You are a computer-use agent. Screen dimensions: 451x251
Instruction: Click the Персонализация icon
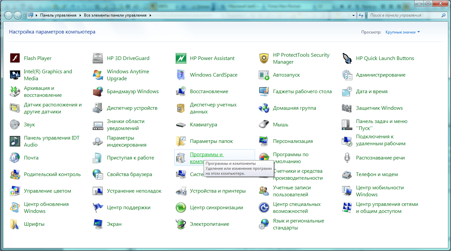264,141
